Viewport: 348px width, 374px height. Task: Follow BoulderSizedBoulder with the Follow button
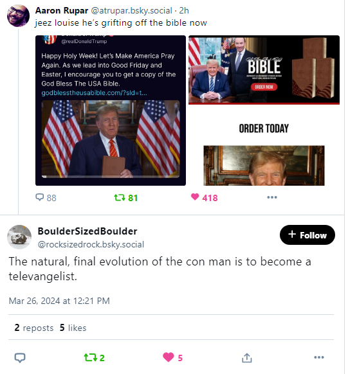click(307, 235)
